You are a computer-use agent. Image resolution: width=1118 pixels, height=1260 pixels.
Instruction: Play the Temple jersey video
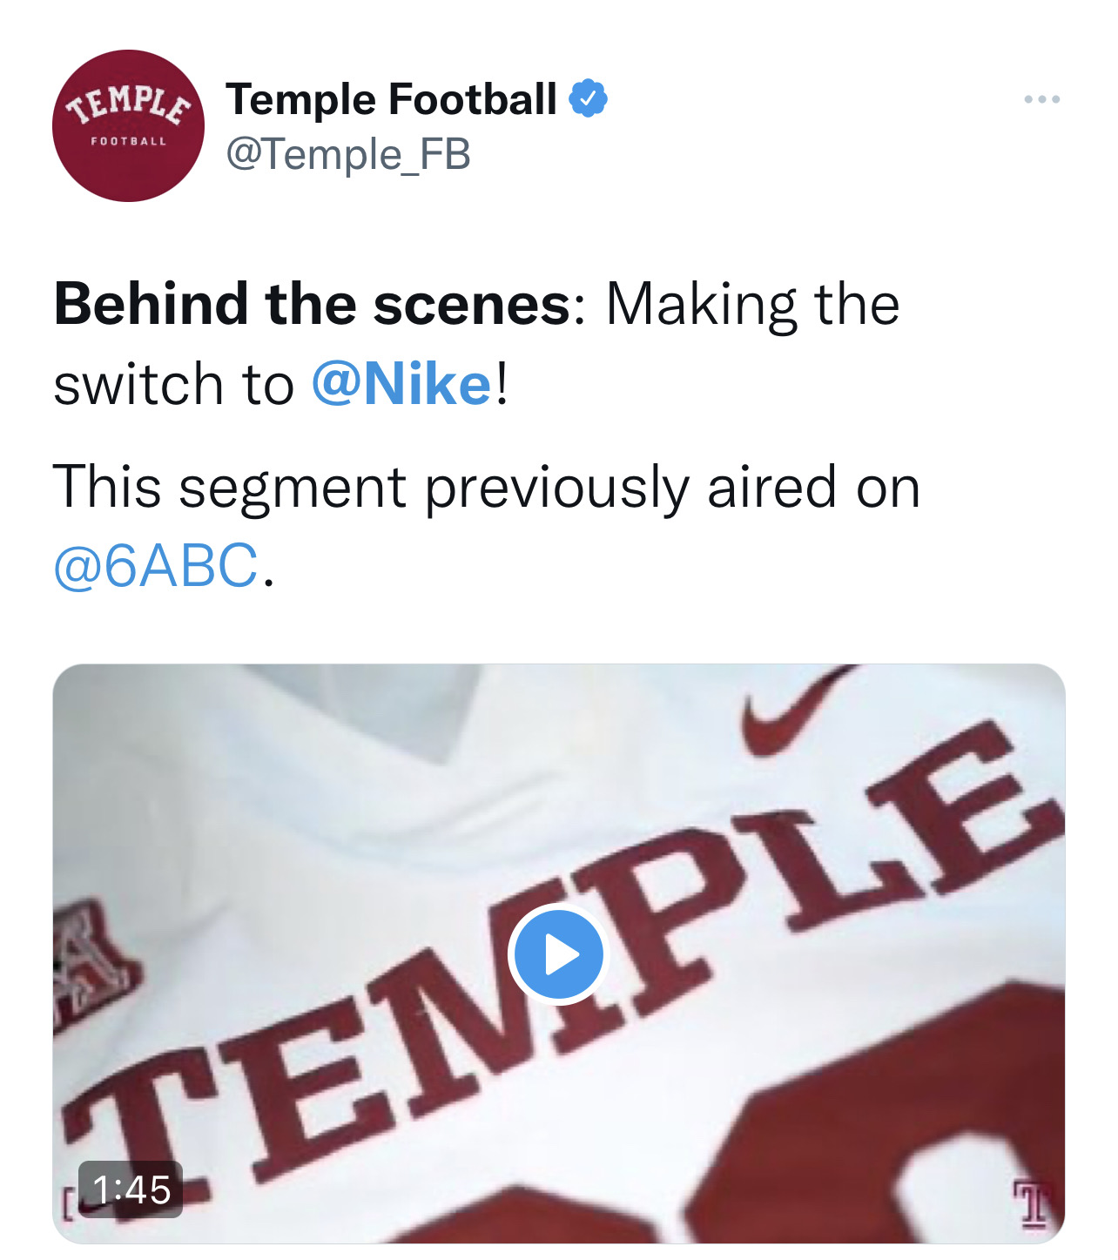tap(558, 954)
